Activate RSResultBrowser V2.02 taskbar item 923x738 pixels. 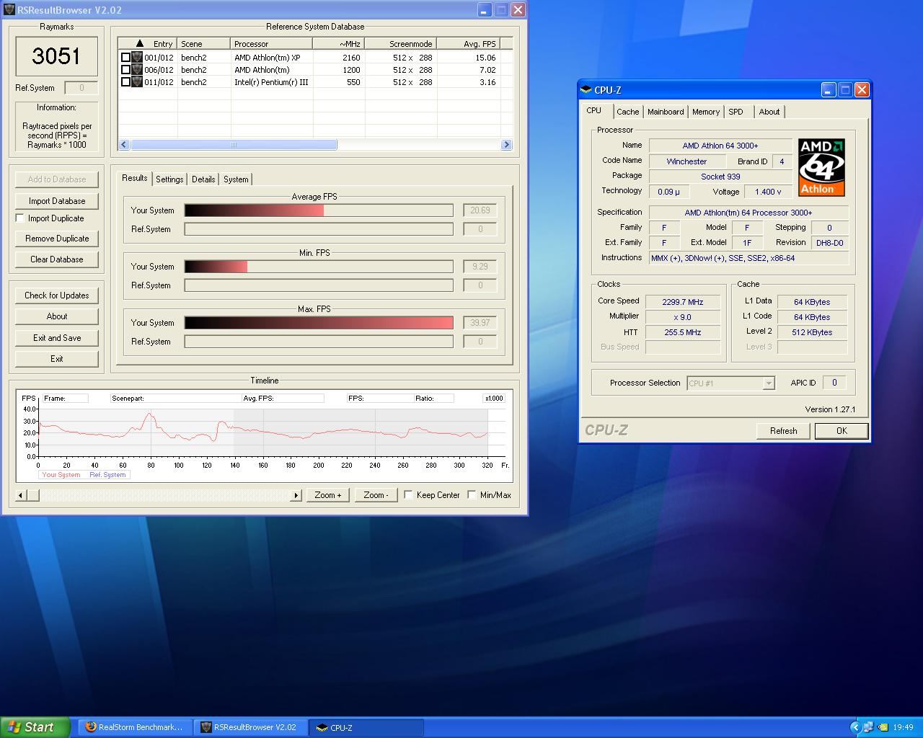(251, 727)
